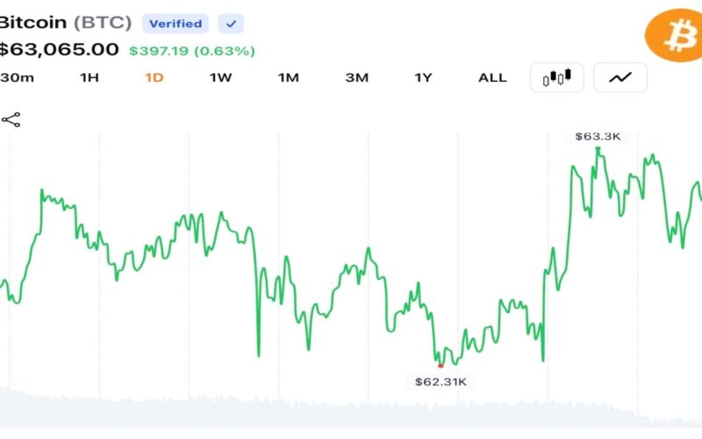Click the $62.31K low label

[x=441, y=382]
